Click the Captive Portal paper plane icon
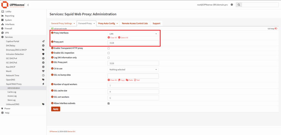The width and height of the screenshot is (281, 135). 43,41
